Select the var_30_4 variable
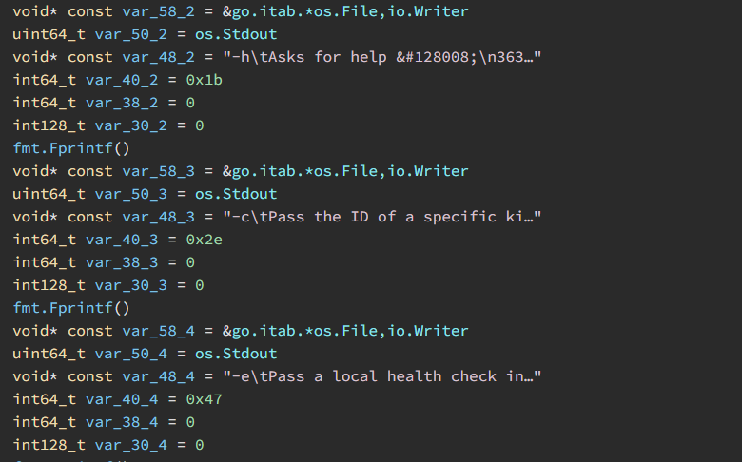Screen dimensions: 742x462 (x=130, y=445)
